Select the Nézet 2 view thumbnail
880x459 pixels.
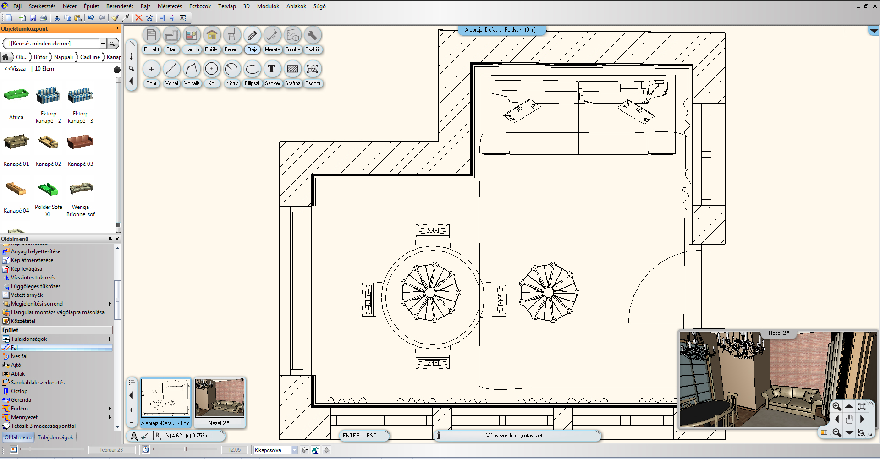(x=220, y=403)
